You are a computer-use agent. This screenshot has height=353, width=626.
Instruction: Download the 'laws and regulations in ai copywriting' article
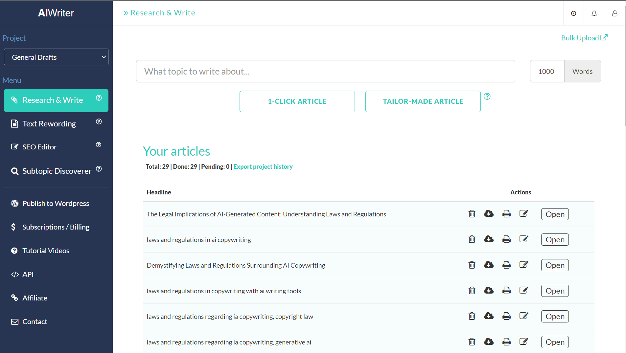[489, 239]
